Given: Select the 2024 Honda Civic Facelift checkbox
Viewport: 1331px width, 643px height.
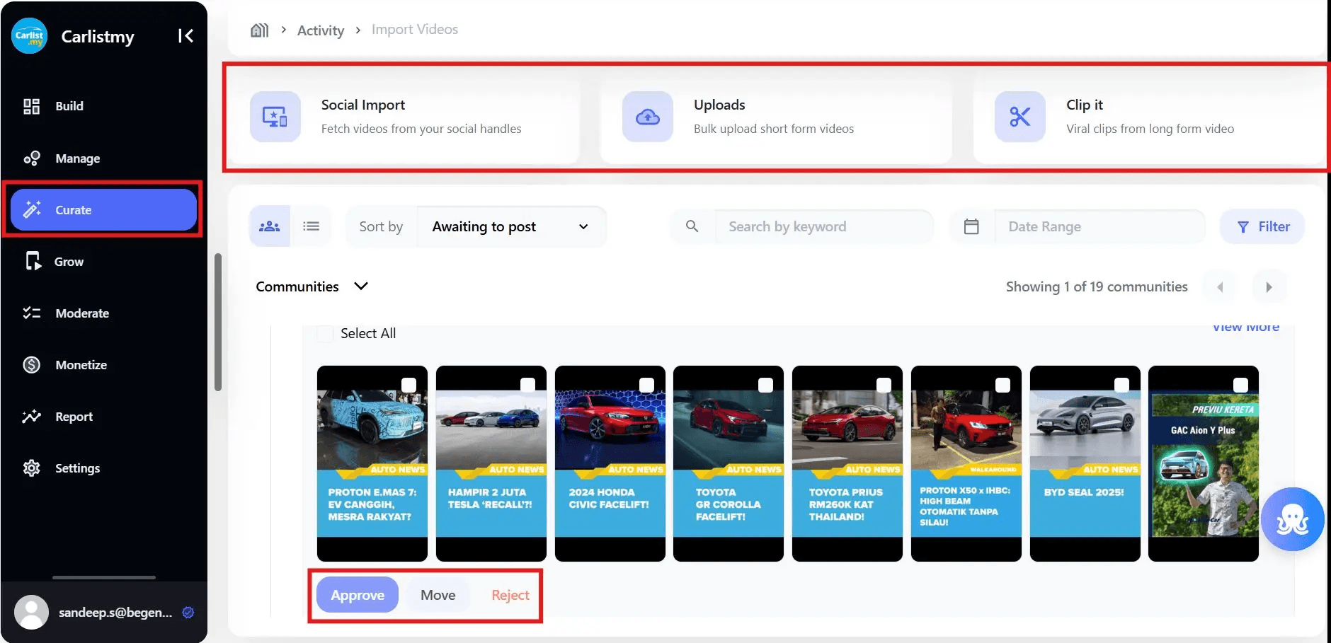Looking at the screenshot, I should coord(646,385).
